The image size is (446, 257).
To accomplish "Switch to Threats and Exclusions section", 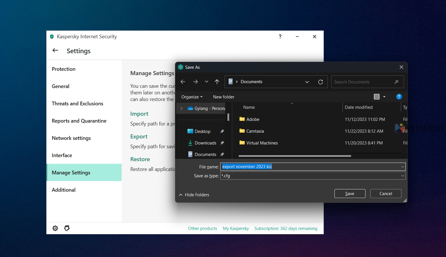I will point(77,104).
